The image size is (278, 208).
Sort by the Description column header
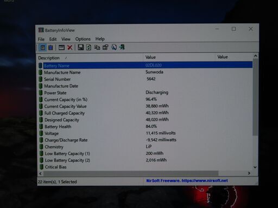(x=90, y=58)
